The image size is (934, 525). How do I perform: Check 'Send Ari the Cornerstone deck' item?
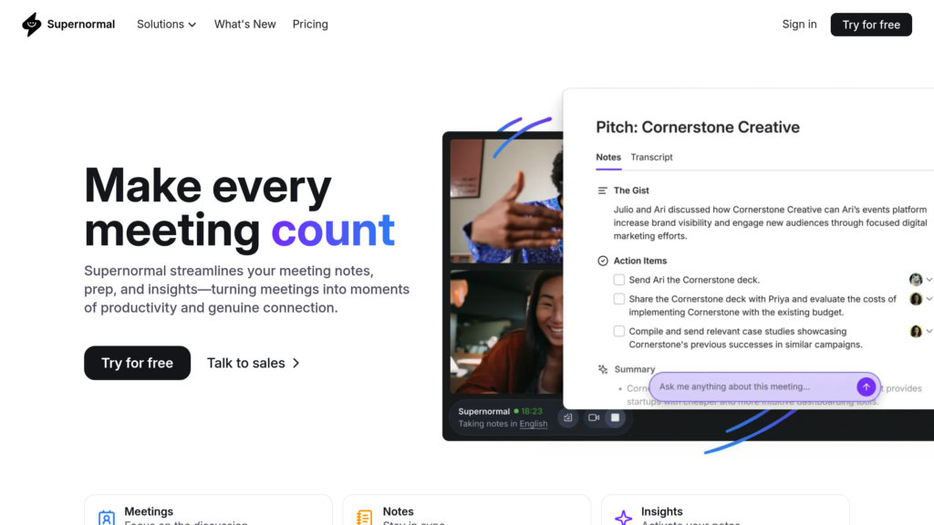click(619, 280)
